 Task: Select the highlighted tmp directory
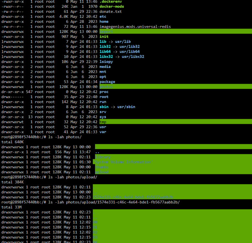pos(103,122)
